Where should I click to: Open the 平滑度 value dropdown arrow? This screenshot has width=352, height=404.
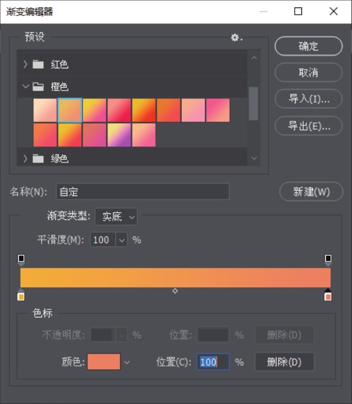click(x=122, y=240)
